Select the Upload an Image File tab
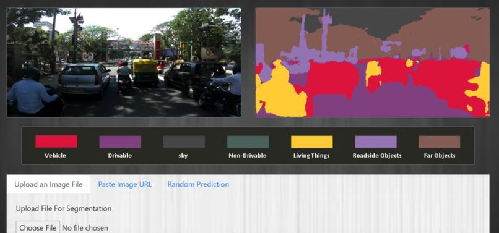499x233 pixels. click(48, 184)
